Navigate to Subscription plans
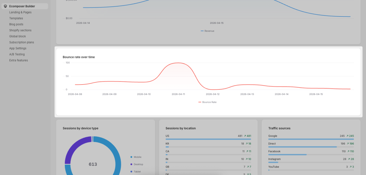This screenshot has height=175, width=366. point(21,42)
